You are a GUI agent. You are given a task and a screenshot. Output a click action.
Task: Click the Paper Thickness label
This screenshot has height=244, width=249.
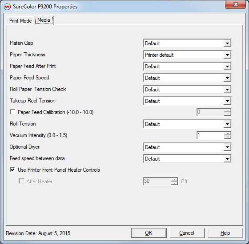[28, 55]
